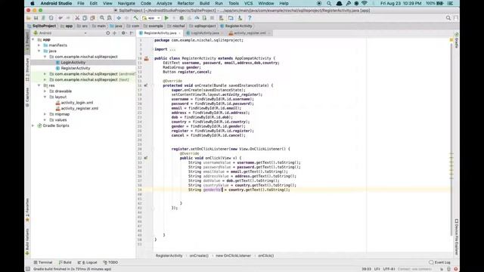Toggle the Structure side panel

coord(27,70)
